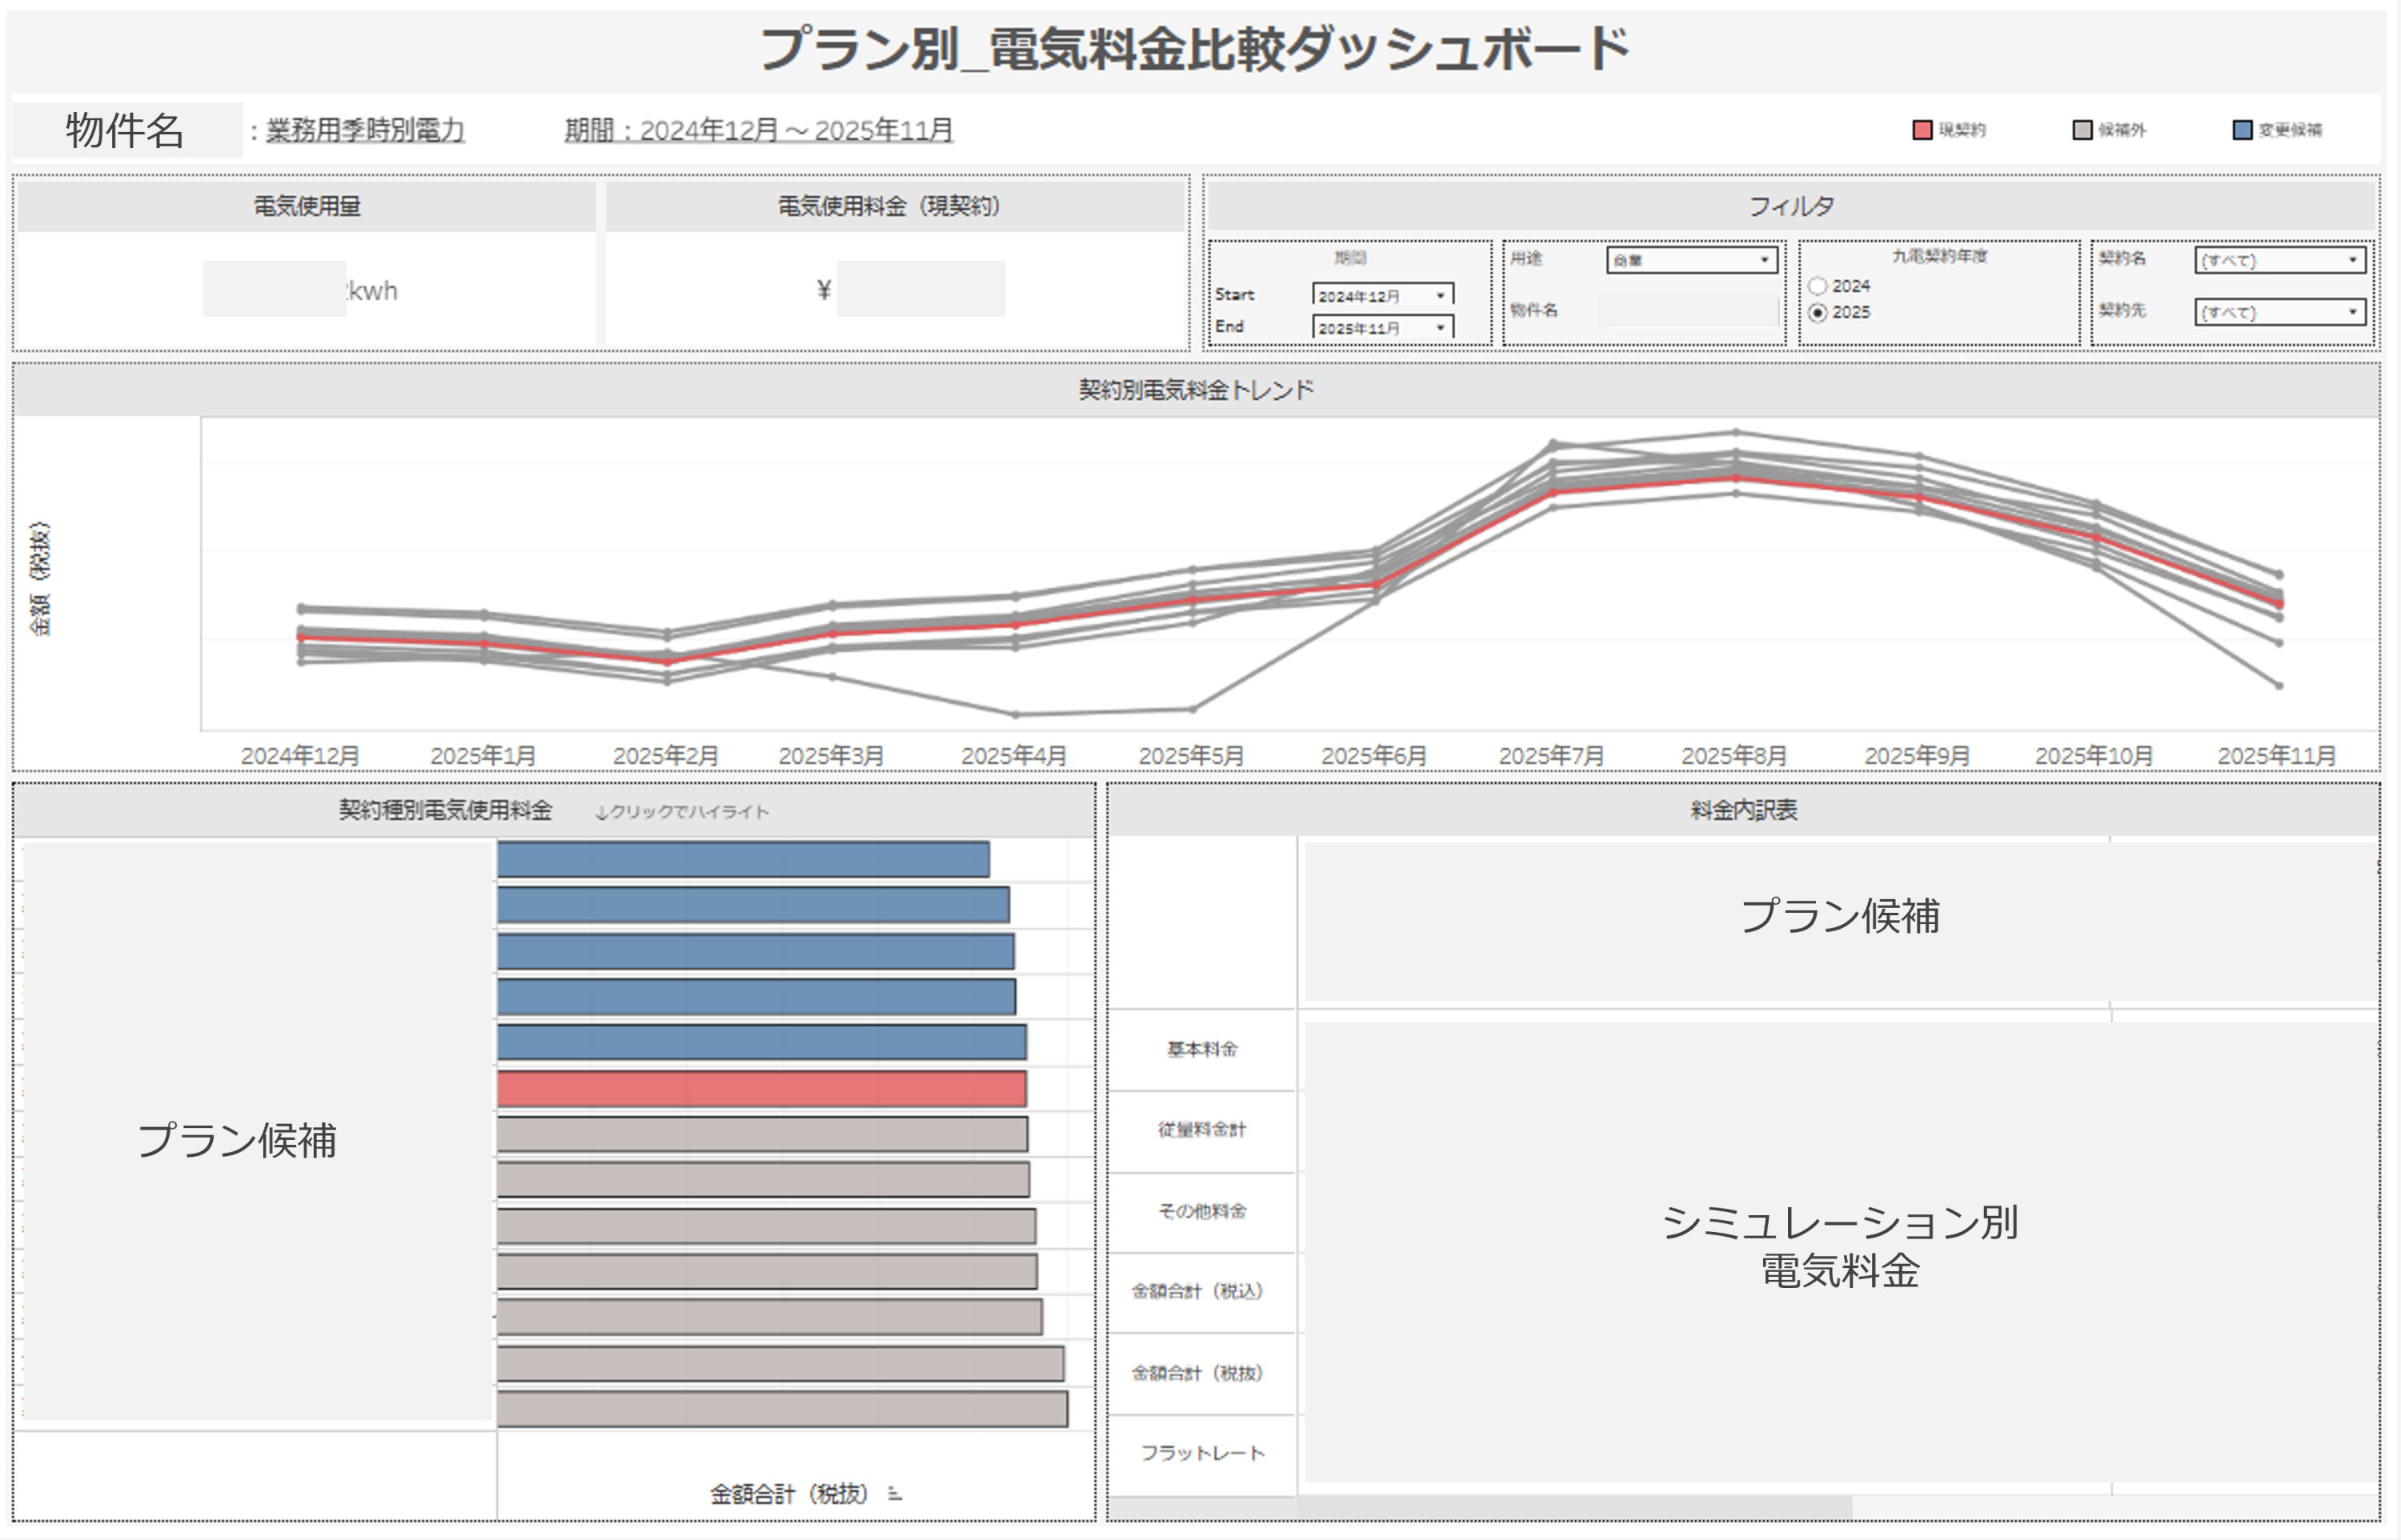Click the 期間 underlined text link
The image size is (2401, 1540).
click(759, 130)
